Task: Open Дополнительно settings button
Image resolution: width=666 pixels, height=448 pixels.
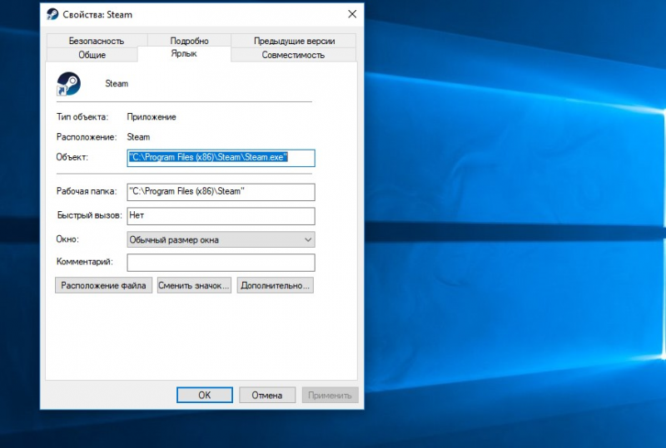Action: pyautogui.click(x=276, y=286)
